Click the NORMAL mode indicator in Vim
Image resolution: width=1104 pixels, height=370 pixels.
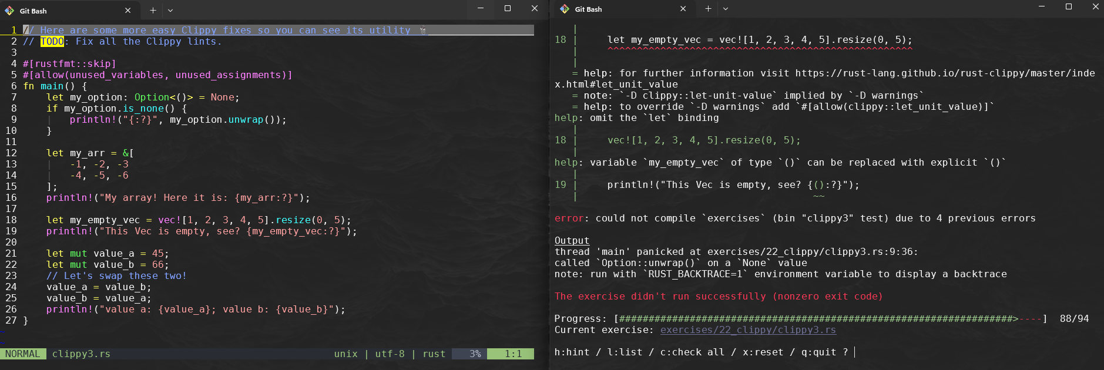(x=23, y=354)
